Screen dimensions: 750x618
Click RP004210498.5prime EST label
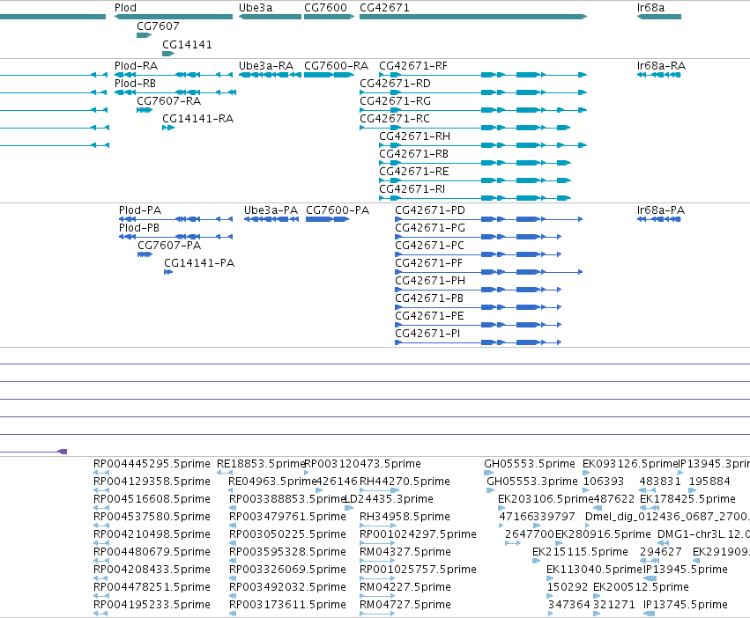(x=152, y=533)
